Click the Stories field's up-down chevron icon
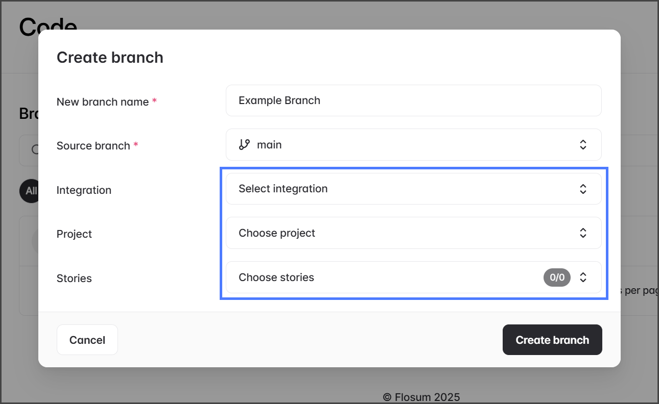Screen dimensions: 659x404 point(583,277)
